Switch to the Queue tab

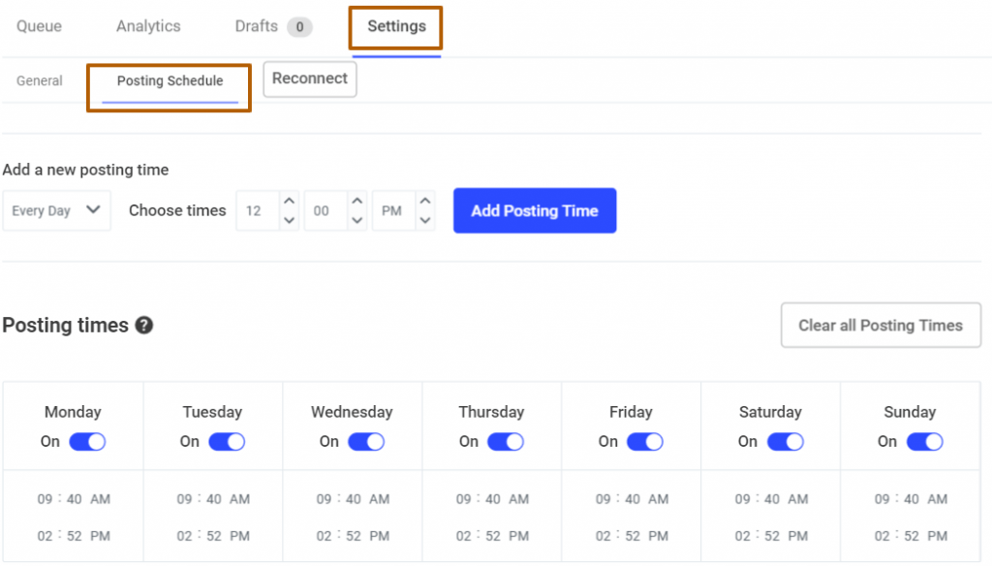pos(39,26)
